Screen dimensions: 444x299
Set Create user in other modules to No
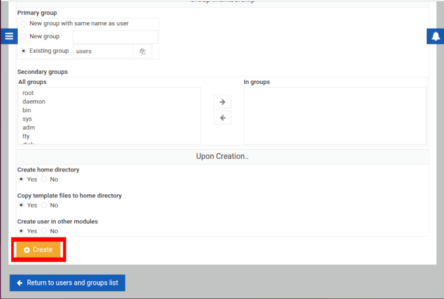coord(44,231)
